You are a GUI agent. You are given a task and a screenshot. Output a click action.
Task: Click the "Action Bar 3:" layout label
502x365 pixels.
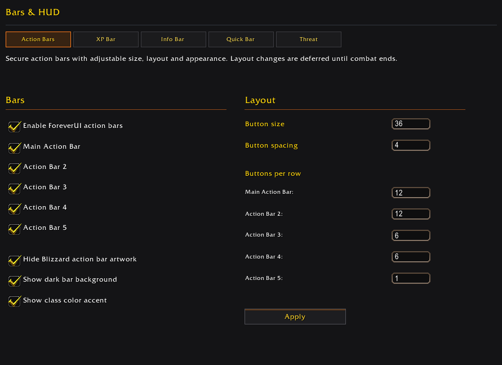264,235
